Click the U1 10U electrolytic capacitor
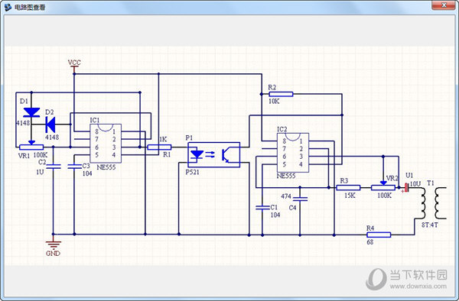Screen dimensions: 459x301 pos(406,188)
